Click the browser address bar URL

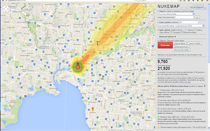coord(17,1)
